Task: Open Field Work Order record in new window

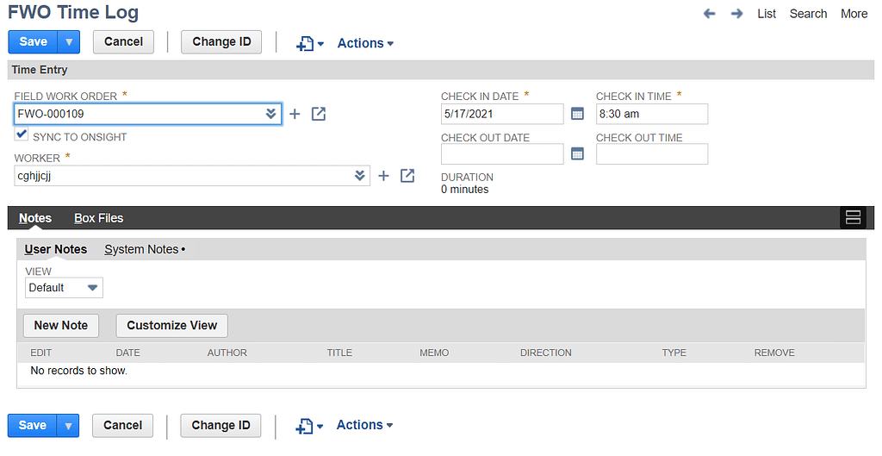Action: pos(319,114)
